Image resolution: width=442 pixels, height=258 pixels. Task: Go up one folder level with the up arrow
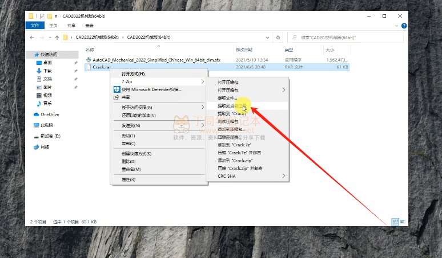57,38
